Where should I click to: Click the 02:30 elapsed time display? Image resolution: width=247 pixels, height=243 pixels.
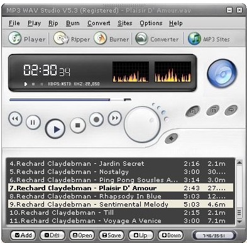point(40,70)
